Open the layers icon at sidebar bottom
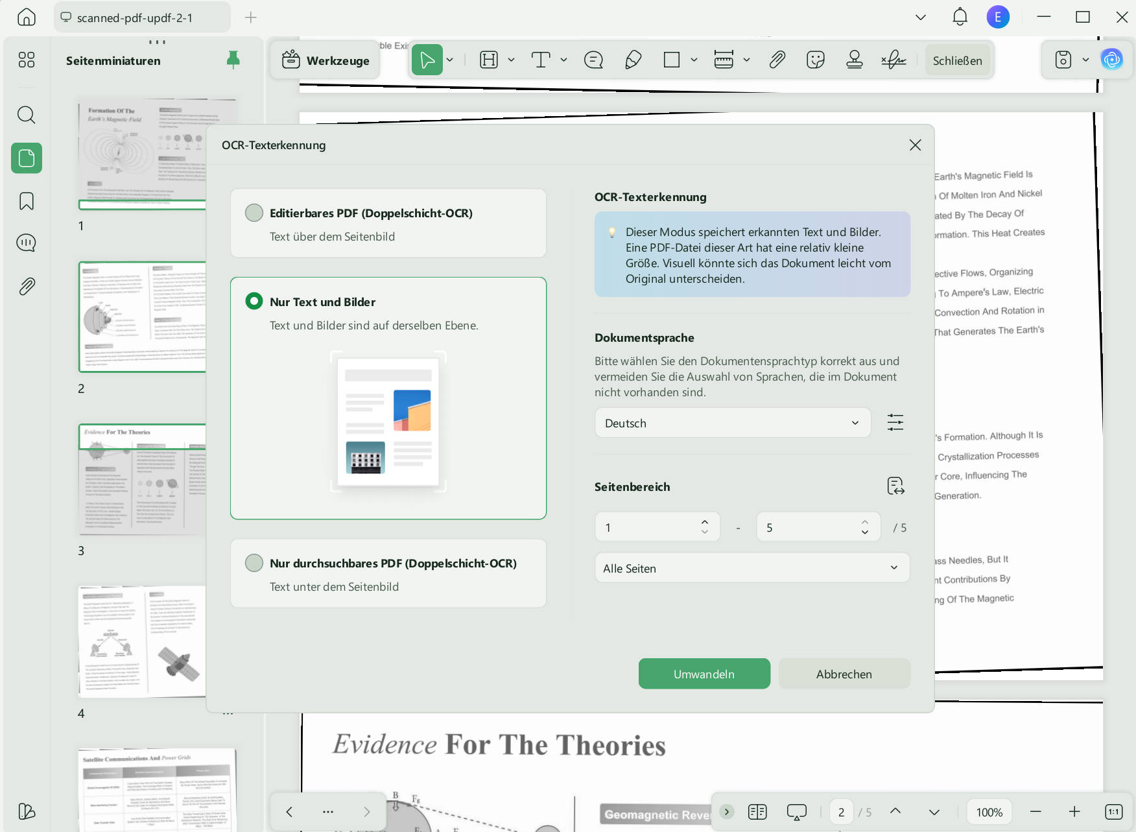Image resolution: width=1136 pixels, height=832 pixels. pyautogui.click(x=27, y=811)
